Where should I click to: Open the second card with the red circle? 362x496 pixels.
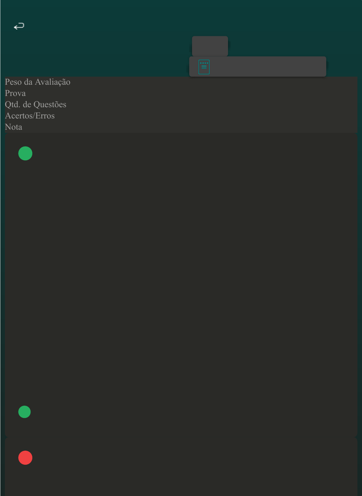coord(181,467)
